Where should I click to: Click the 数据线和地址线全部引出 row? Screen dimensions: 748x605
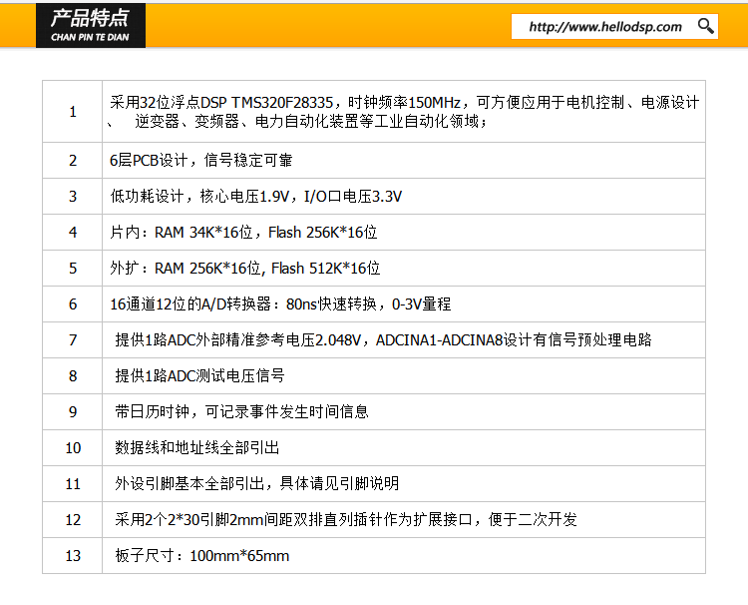[197, 448]
